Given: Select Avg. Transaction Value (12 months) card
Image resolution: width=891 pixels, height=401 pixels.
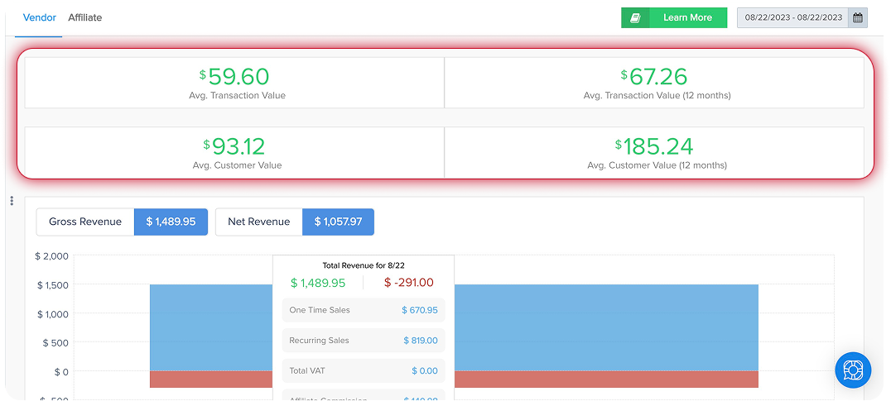Looking at the screenshot, I should 657,83.
